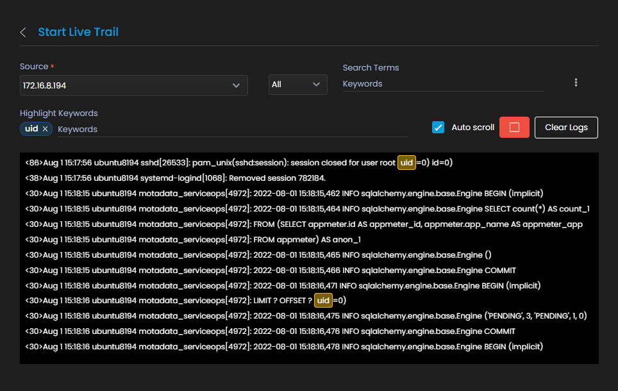Select log line 'FROM appmeter) AS anon_1'
The width and height of the screenshot is (618, 391).
[x=193, y=240]
